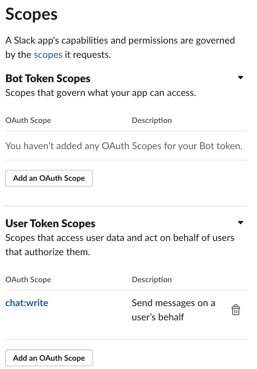Screen dimensions: 257x369
Task: Select Description column header in Bot table
Action: coord(152,120)
